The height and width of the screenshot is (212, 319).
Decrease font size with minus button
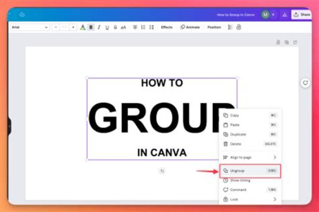point(56,27)
